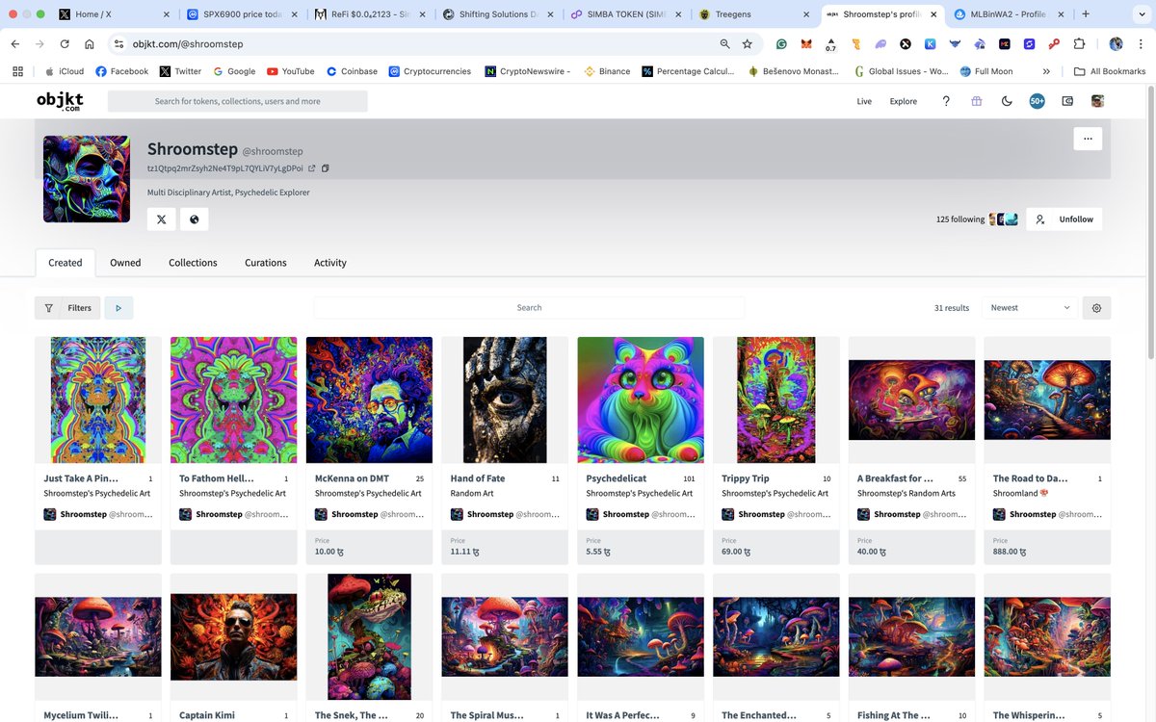This screenshot has height=722, width=1156.
Task: Open the Chrome profile avatar
Action: point(1116,44)
